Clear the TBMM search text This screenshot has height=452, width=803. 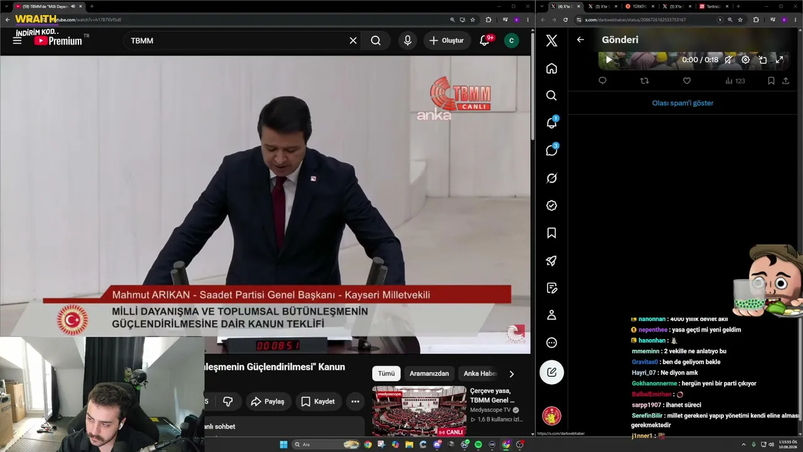pyautogui.click(x=353, y=41)
